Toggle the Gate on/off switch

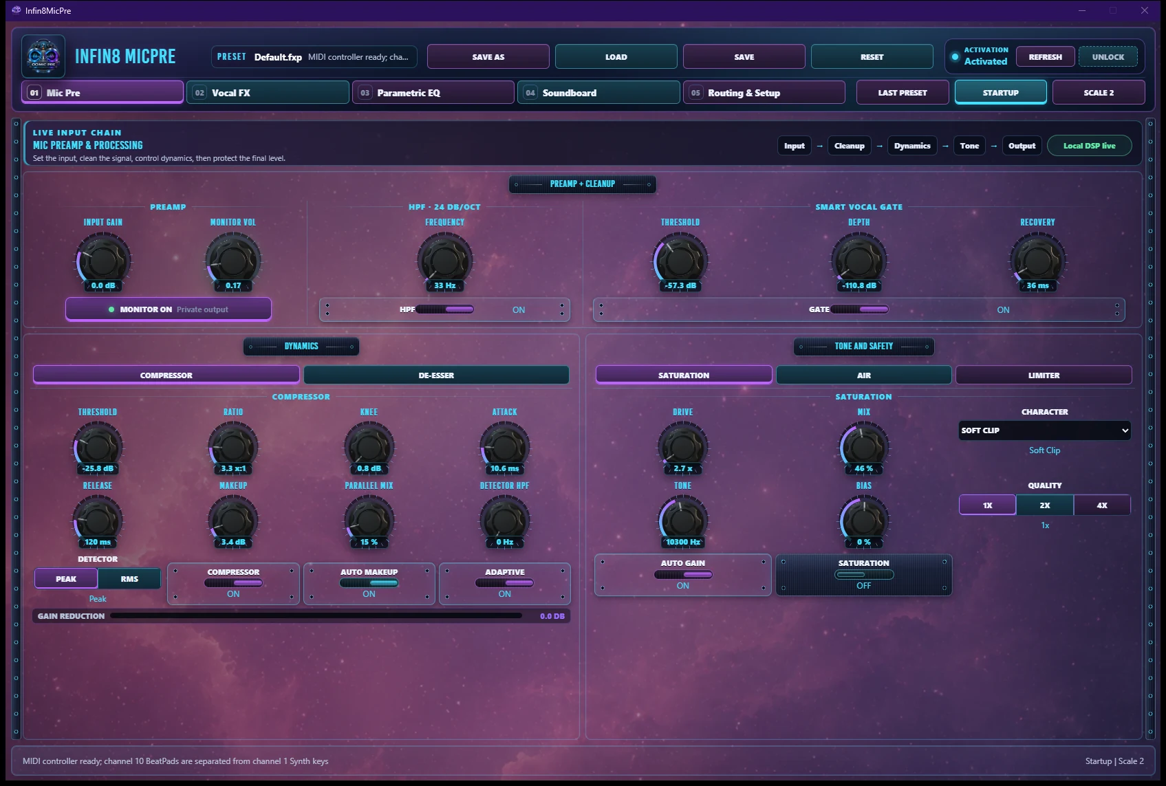click(859, 309)
